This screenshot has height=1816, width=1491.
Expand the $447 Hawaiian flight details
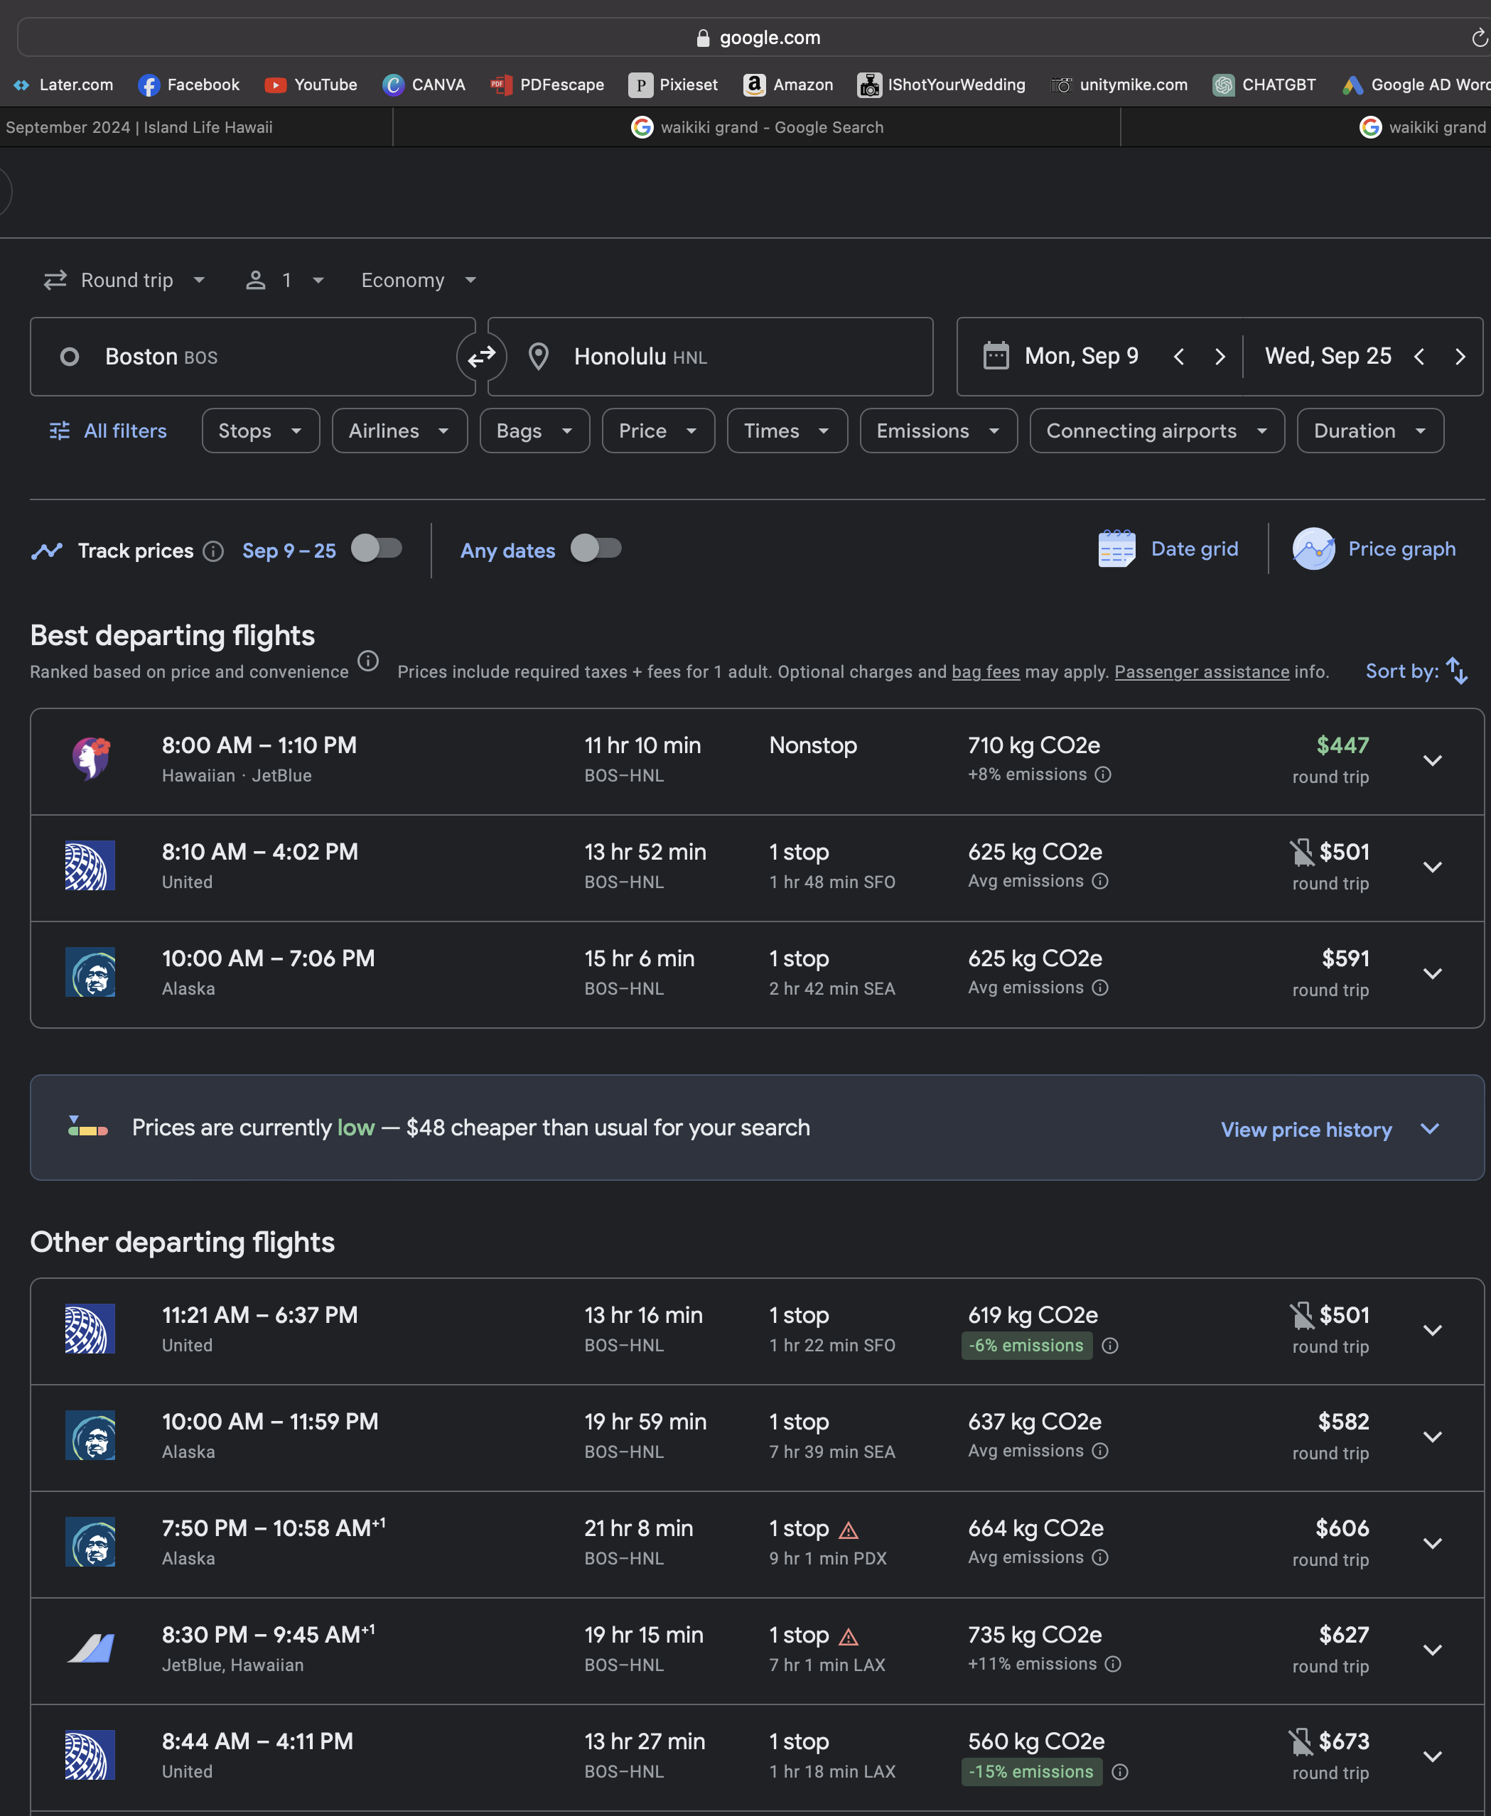1432,761
